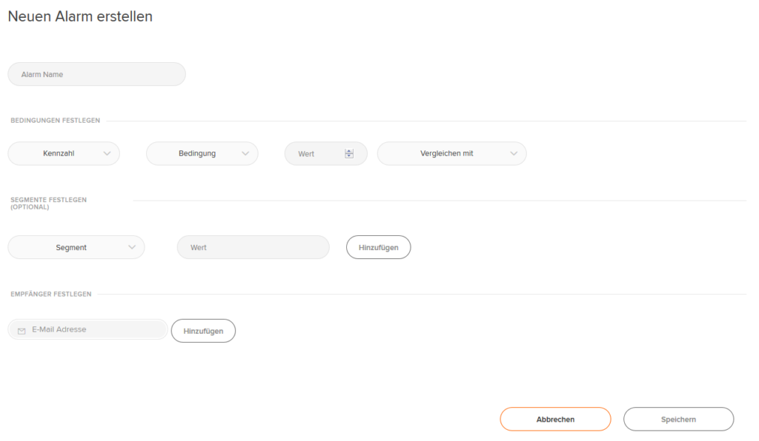Click the Wert text field beside Segment
759x441 pixels.
(253, 247)
